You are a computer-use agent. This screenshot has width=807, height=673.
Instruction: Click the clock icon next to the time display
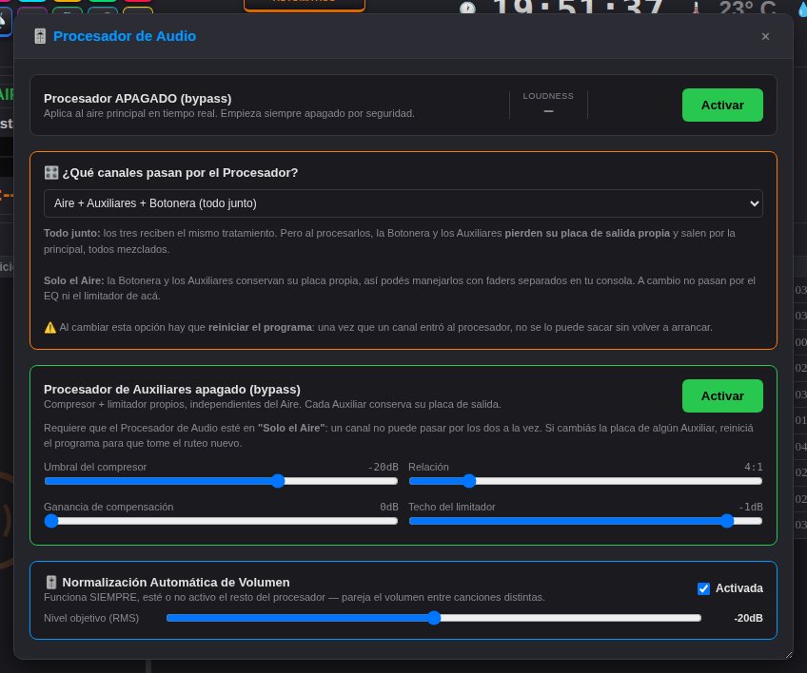tap(467, 9)
